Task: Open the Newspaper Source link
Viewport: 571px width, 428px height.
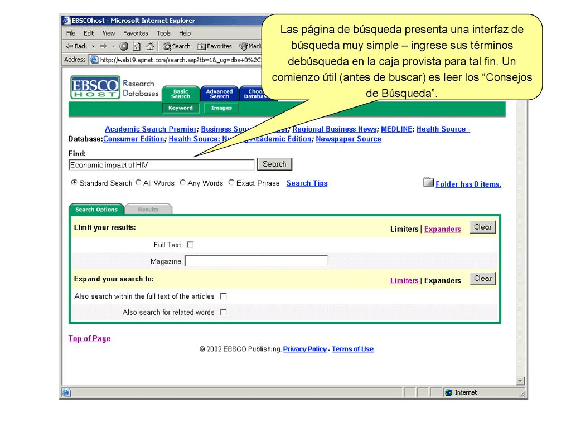Action: click(349, 139)
